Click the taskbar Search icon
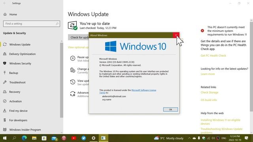The width and height of the screenshot is (253, 142). click(14, 138)
